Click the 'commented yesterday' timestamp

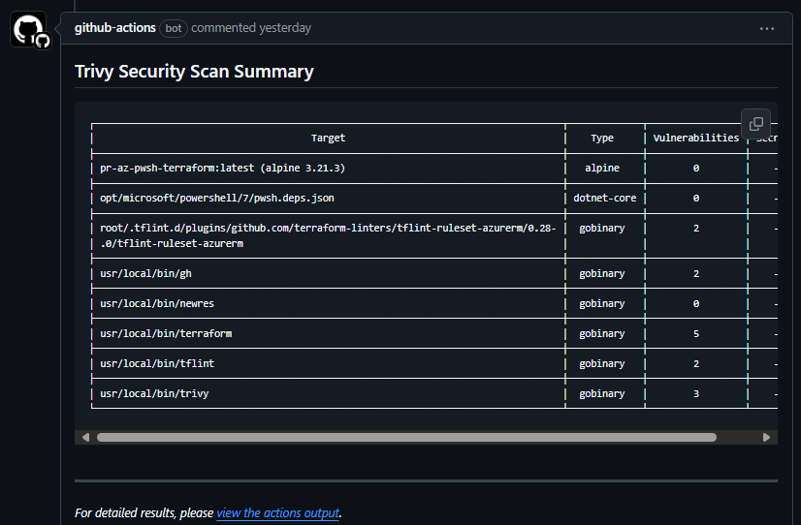pos(251,28)
